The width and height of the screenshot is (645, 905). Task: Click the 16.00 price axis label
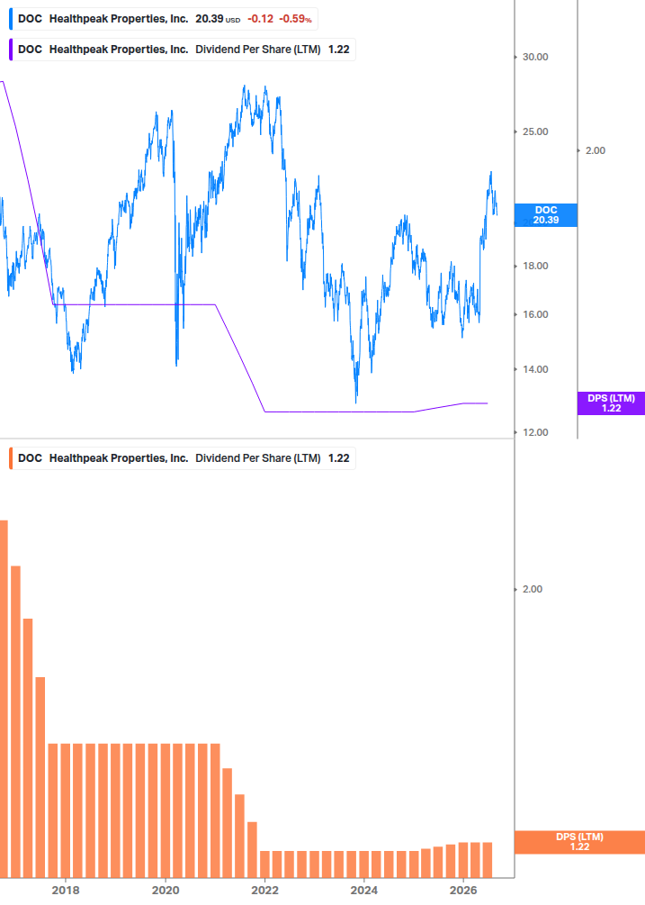(x=535, y=314)
